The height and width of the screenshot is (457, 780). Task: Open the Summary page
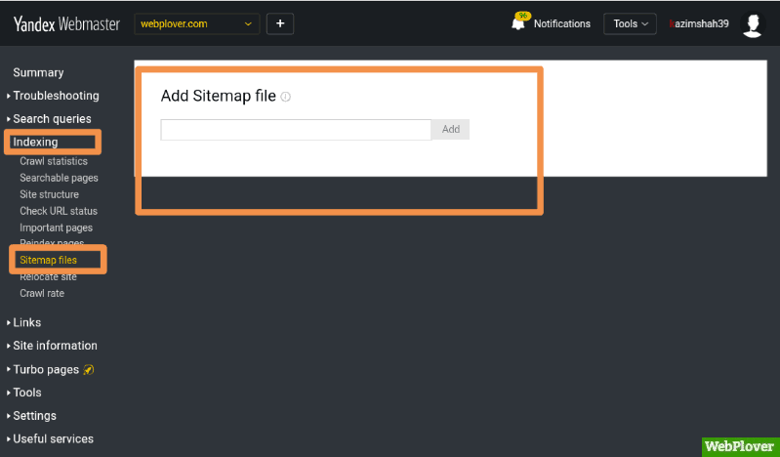coord(38,72)
